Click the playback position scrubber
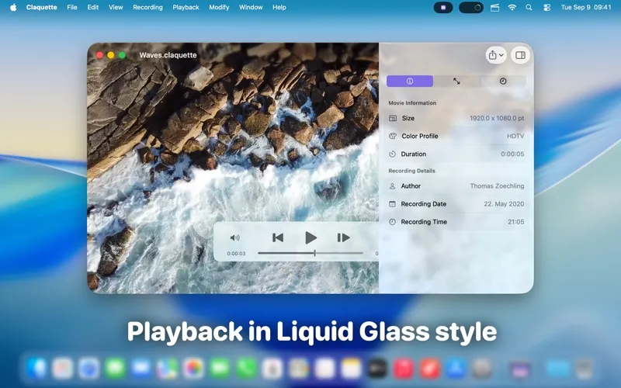 [314, 253]
